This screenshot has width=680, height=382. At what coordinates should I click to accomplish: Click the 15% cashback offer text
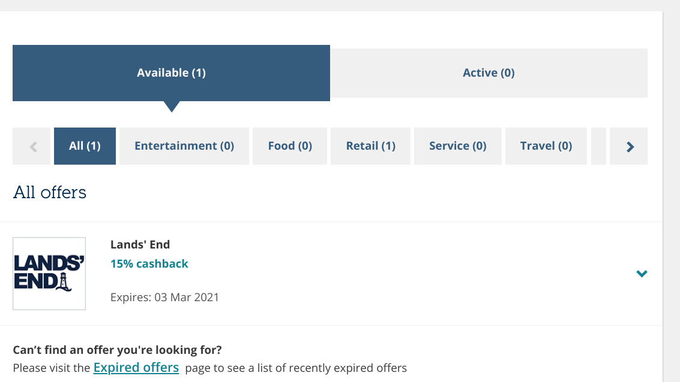point(149,263)
